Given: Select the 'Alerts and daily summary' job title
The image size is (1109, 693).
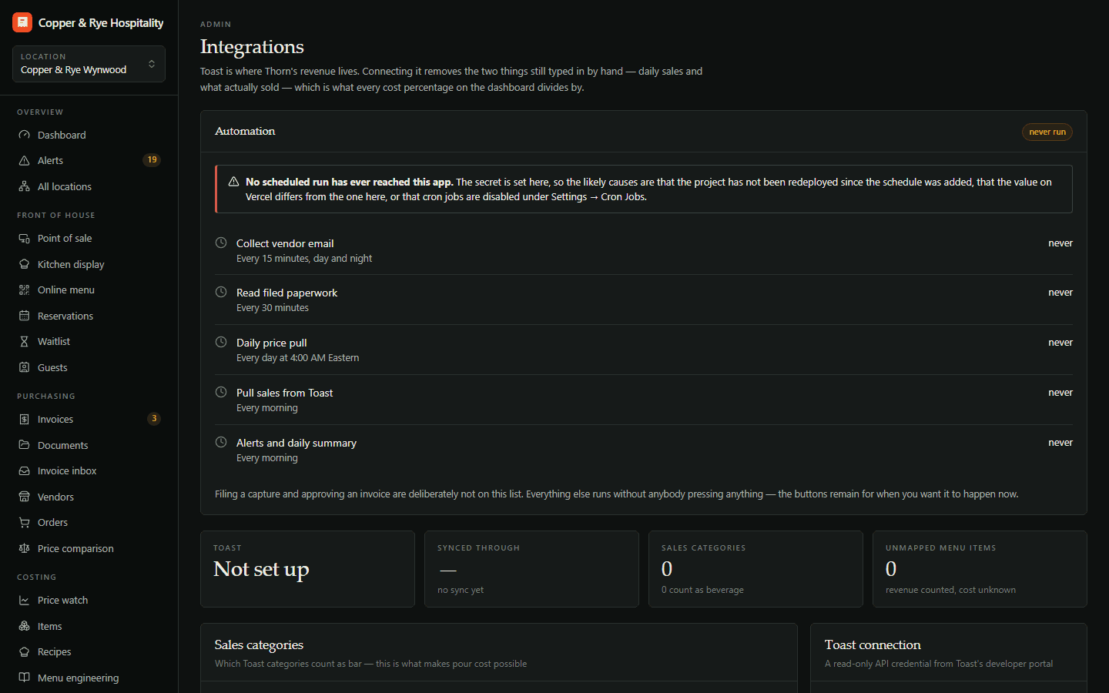Looking at the screenshot, I should pyautogui.click(x=297, y=443).
